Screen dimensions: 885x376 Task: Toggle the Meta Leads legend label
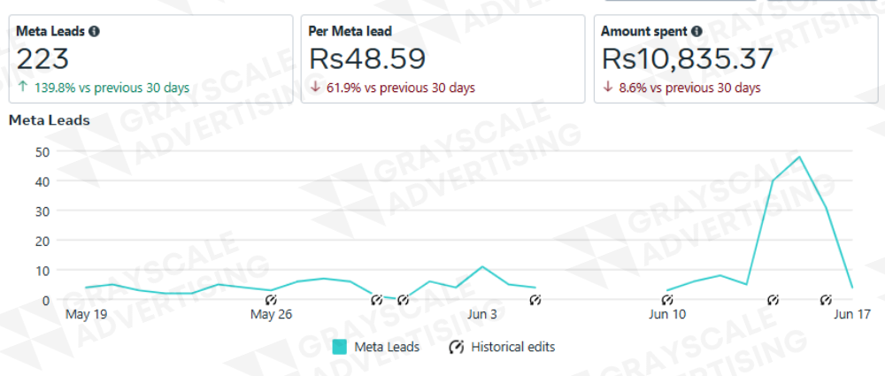(387, 347)
